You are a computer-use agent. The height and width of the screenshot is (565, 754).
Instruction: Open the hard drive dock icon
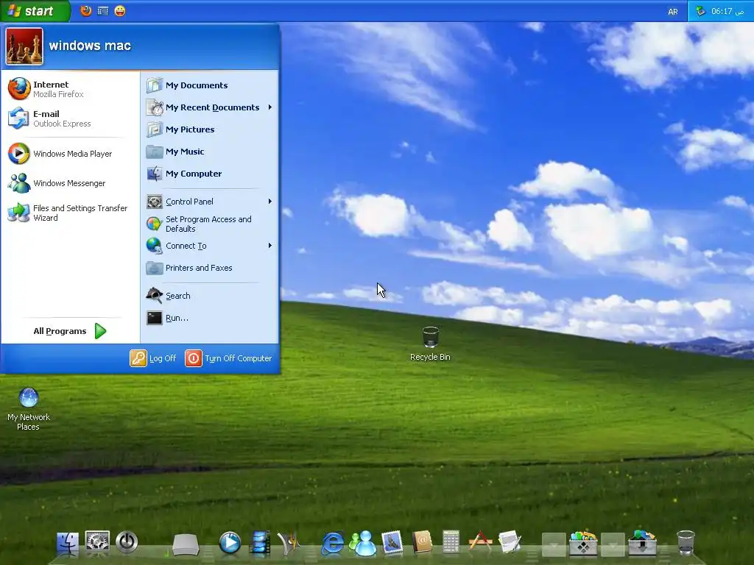[186, 544]
